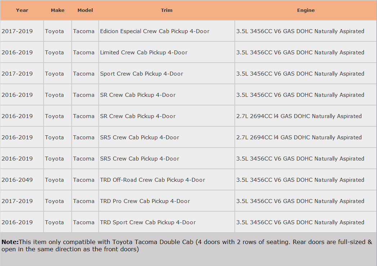The width and height of the screenshot is (377, 266).
Task: Select SR5 Crew Cab cell with 3.5L engine
Action: (x=167, y=158)
